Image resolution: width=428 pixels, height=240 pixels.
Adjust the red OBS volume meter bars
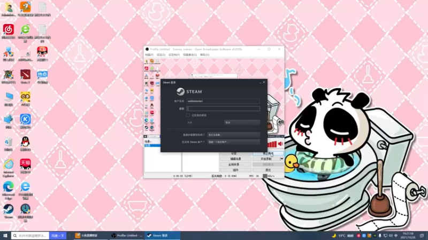pos(272,144)
